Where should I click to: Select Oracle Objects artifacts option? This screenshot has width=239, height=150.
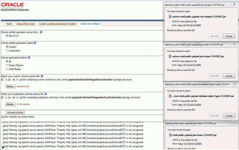point(7,65)
